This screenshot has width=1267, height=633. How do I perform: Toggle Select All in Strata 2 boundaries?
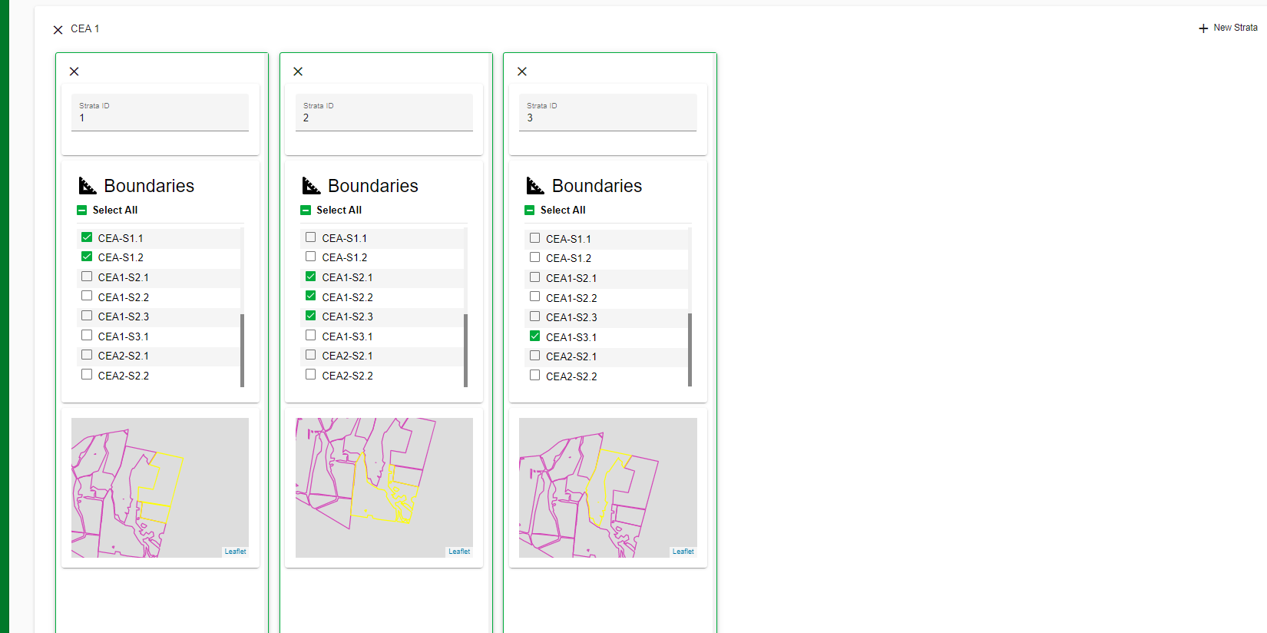(306, 210)
